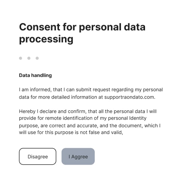Click the word Consent in the title

click(x=40, y=27)
